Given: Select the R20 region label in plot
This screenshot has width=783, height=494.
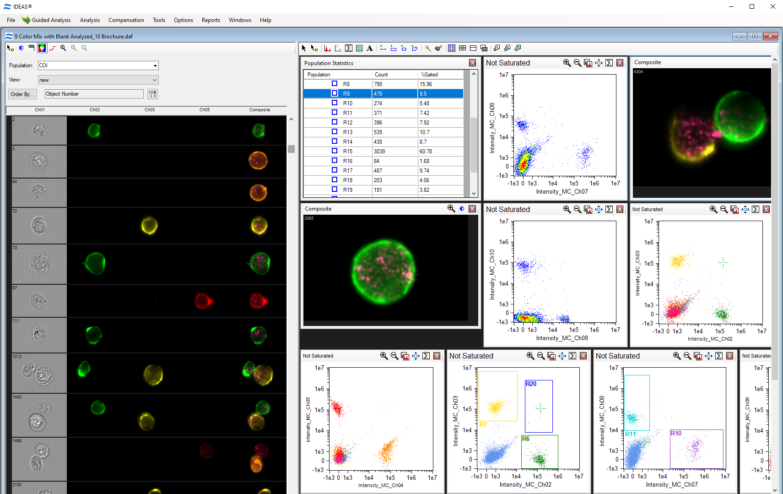Looking at the screenshot, I should coord(531,384).
